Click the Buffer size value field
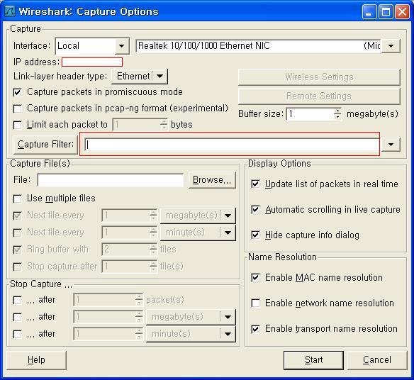Viewport: 414px width, 380px height. point(310,114)
